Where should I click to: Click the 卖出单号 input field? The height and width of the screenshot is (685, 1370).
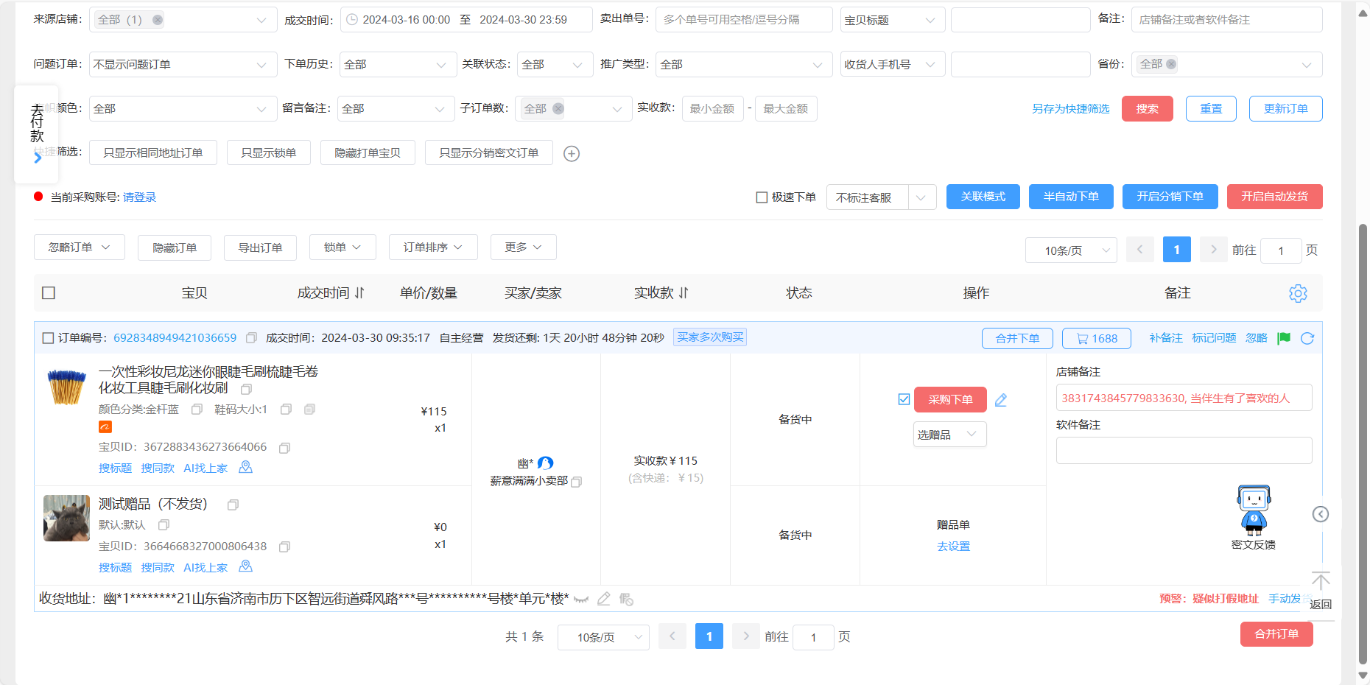pos(744,20)
